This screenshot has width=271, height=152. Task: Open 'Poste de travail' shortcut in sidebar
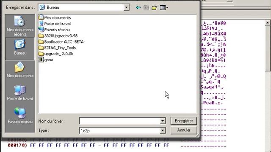20,92
